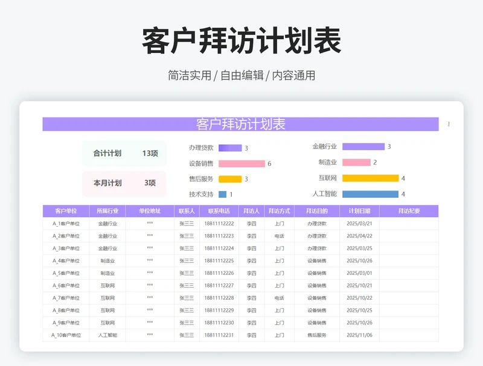Select the 客户单位 column header
483x366 pixels.
click(x=66, y=211)
